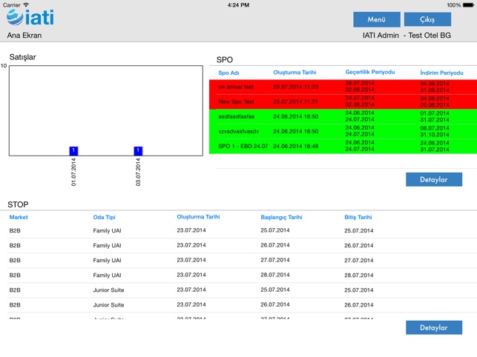
Task: Click Oluşturma Tarihi header in SPO table
Action: click(295, 73)
